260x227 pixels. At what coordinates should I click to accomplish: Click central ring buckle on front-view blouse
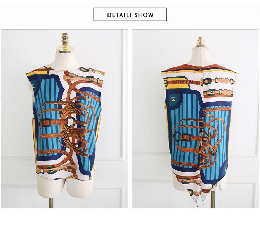coord(71,122)
